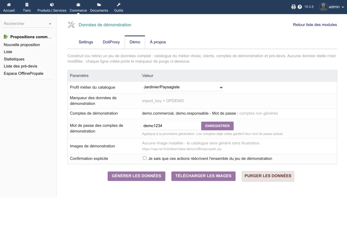The width and height of the screenshot is (347, 233).
Task: Click the comptes non générés text
Action: 259,113
